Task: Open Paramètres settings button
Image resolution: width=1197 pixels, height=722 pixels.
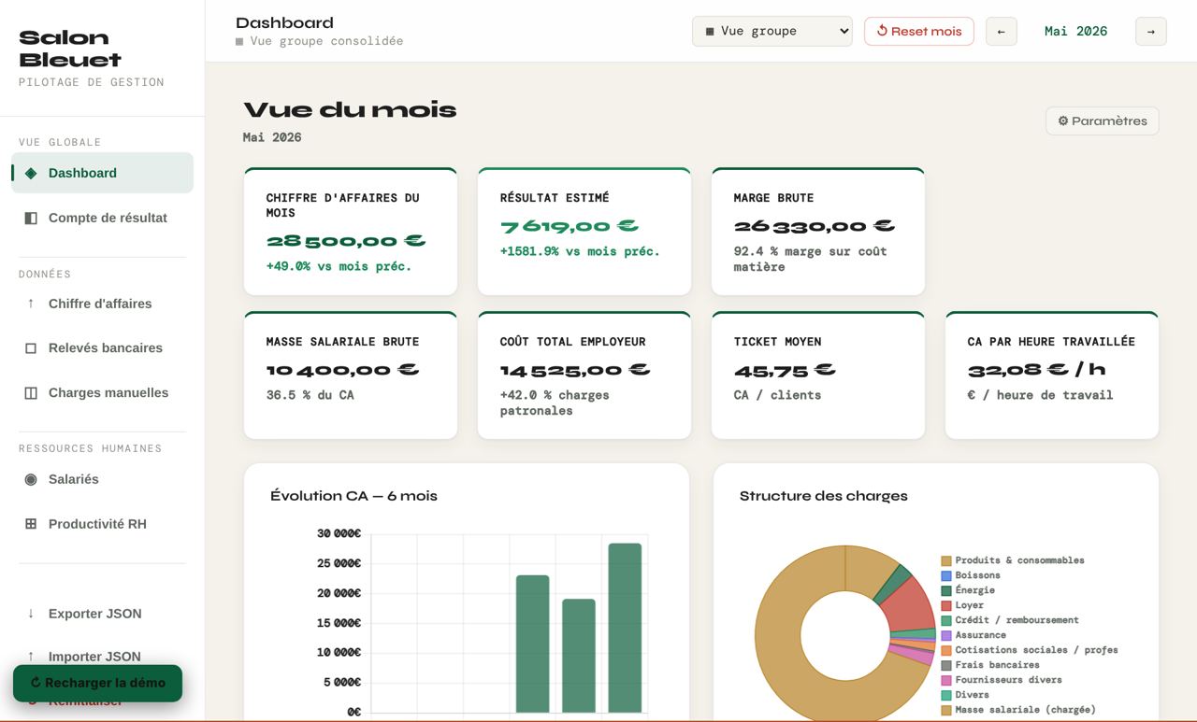Action: pyautogui.click(x=1102, y=120)
